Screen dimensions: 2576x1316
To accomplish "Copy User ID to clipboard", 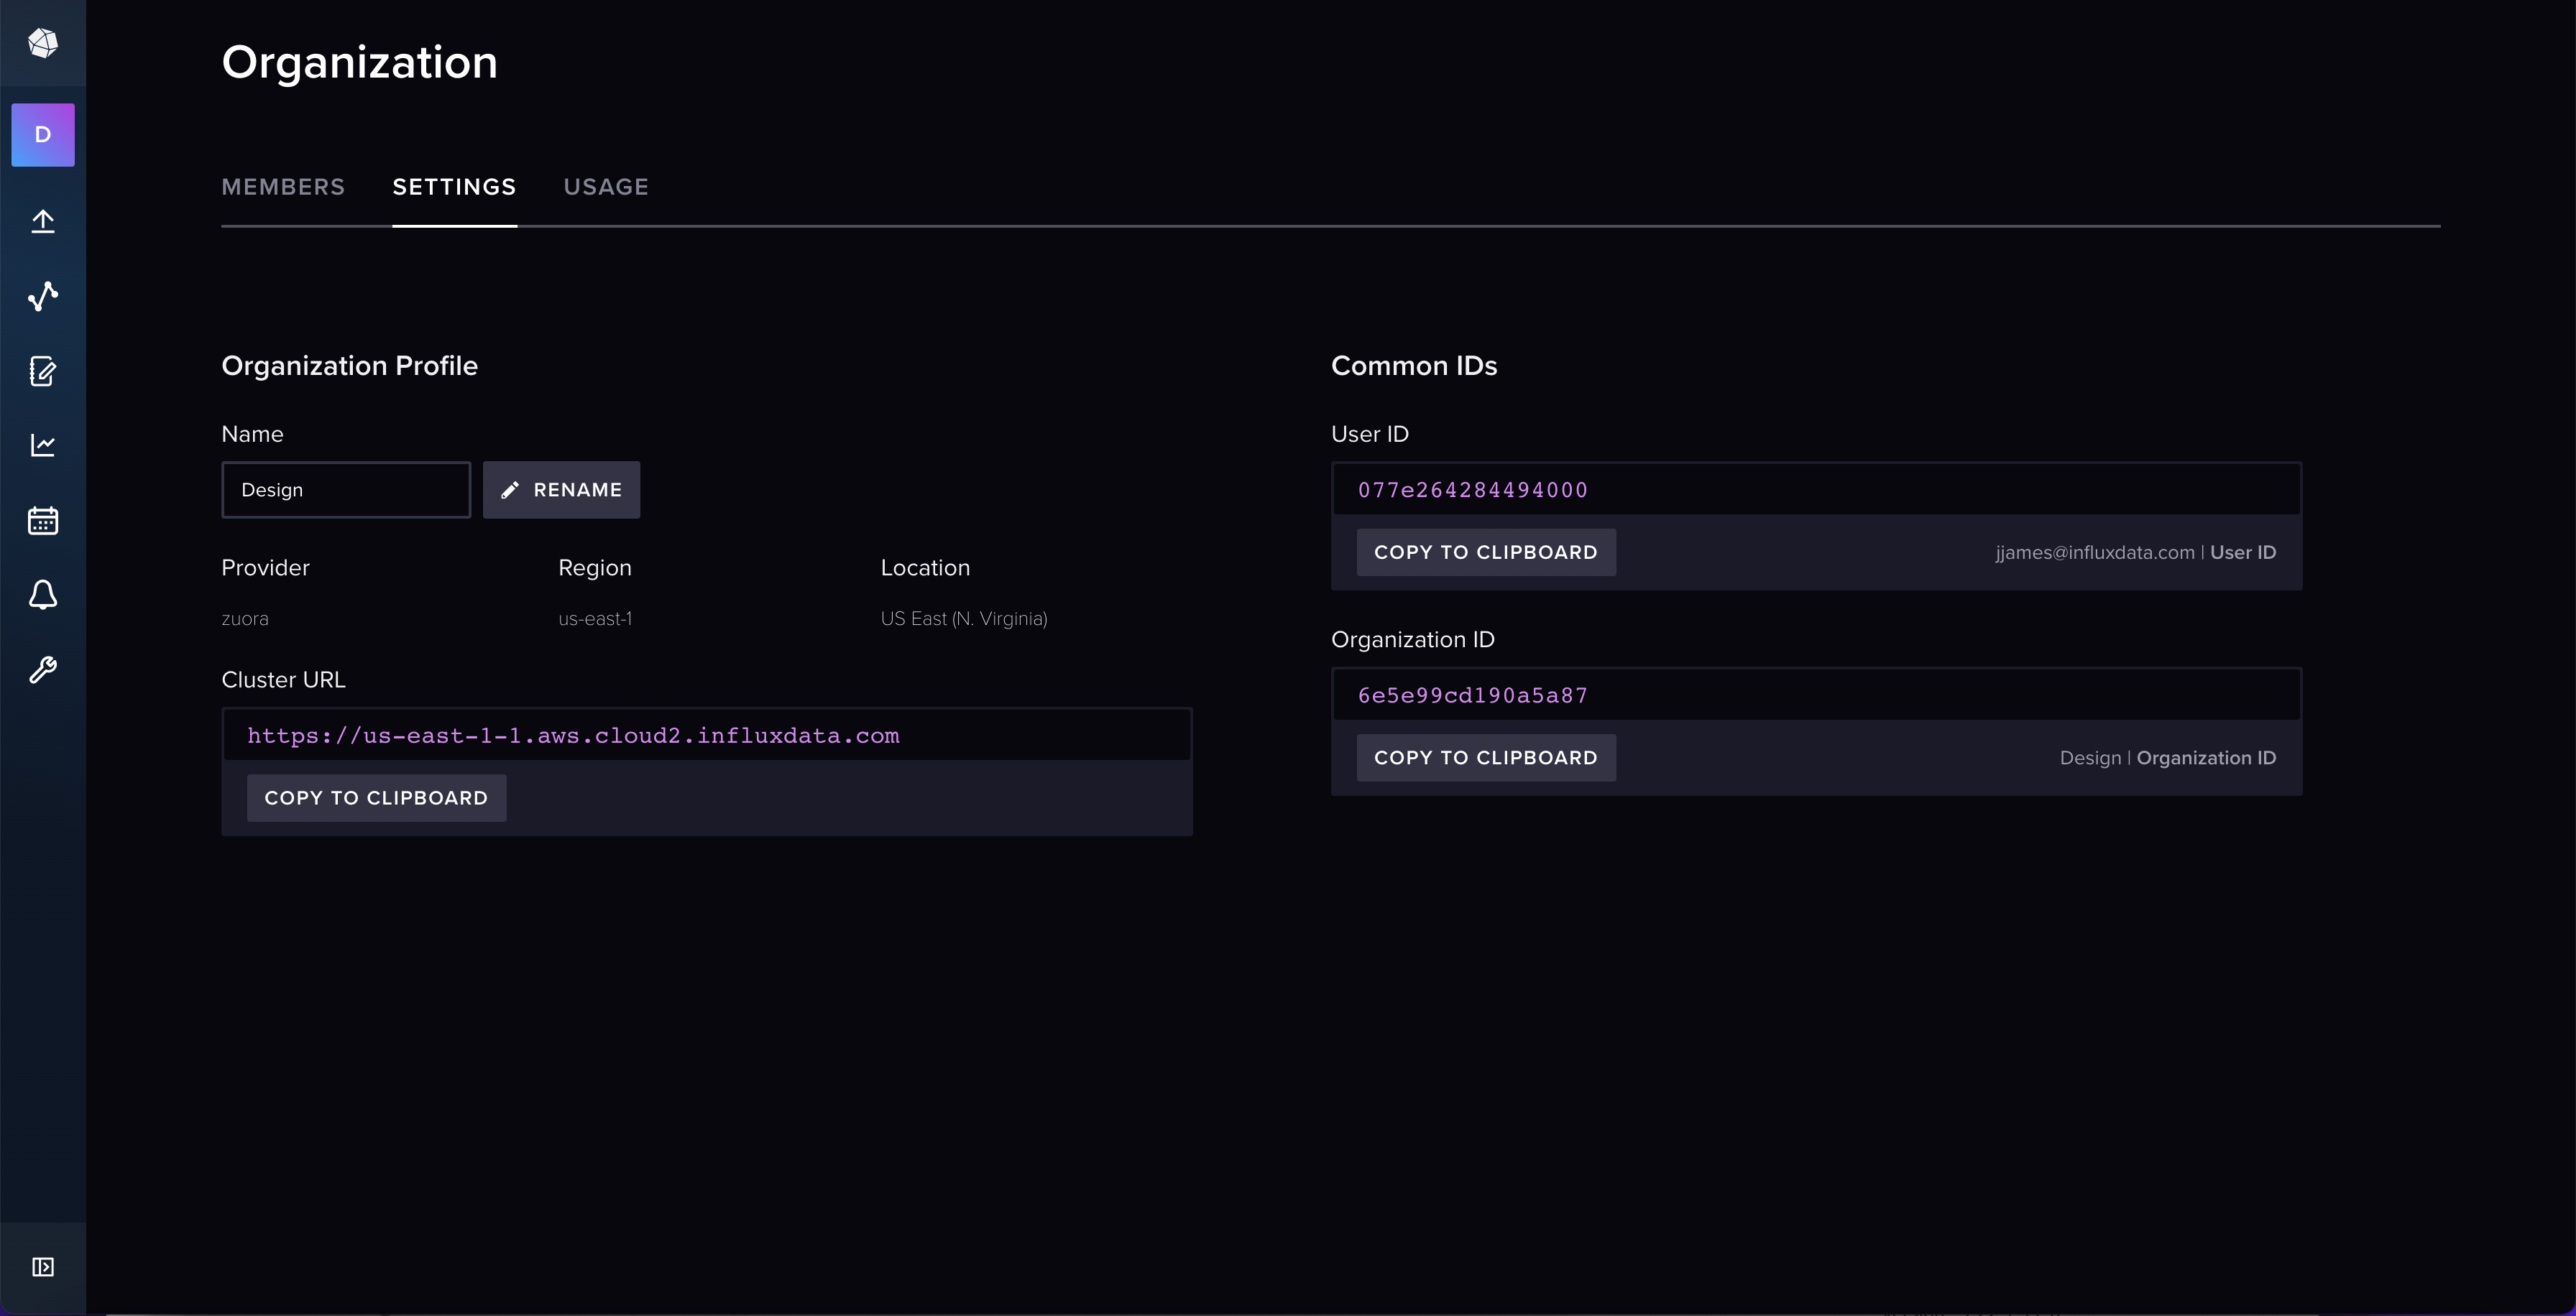I will 1485,552.
